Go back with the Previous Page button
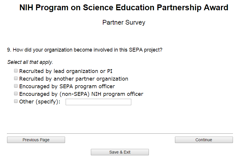 point(36,140)
